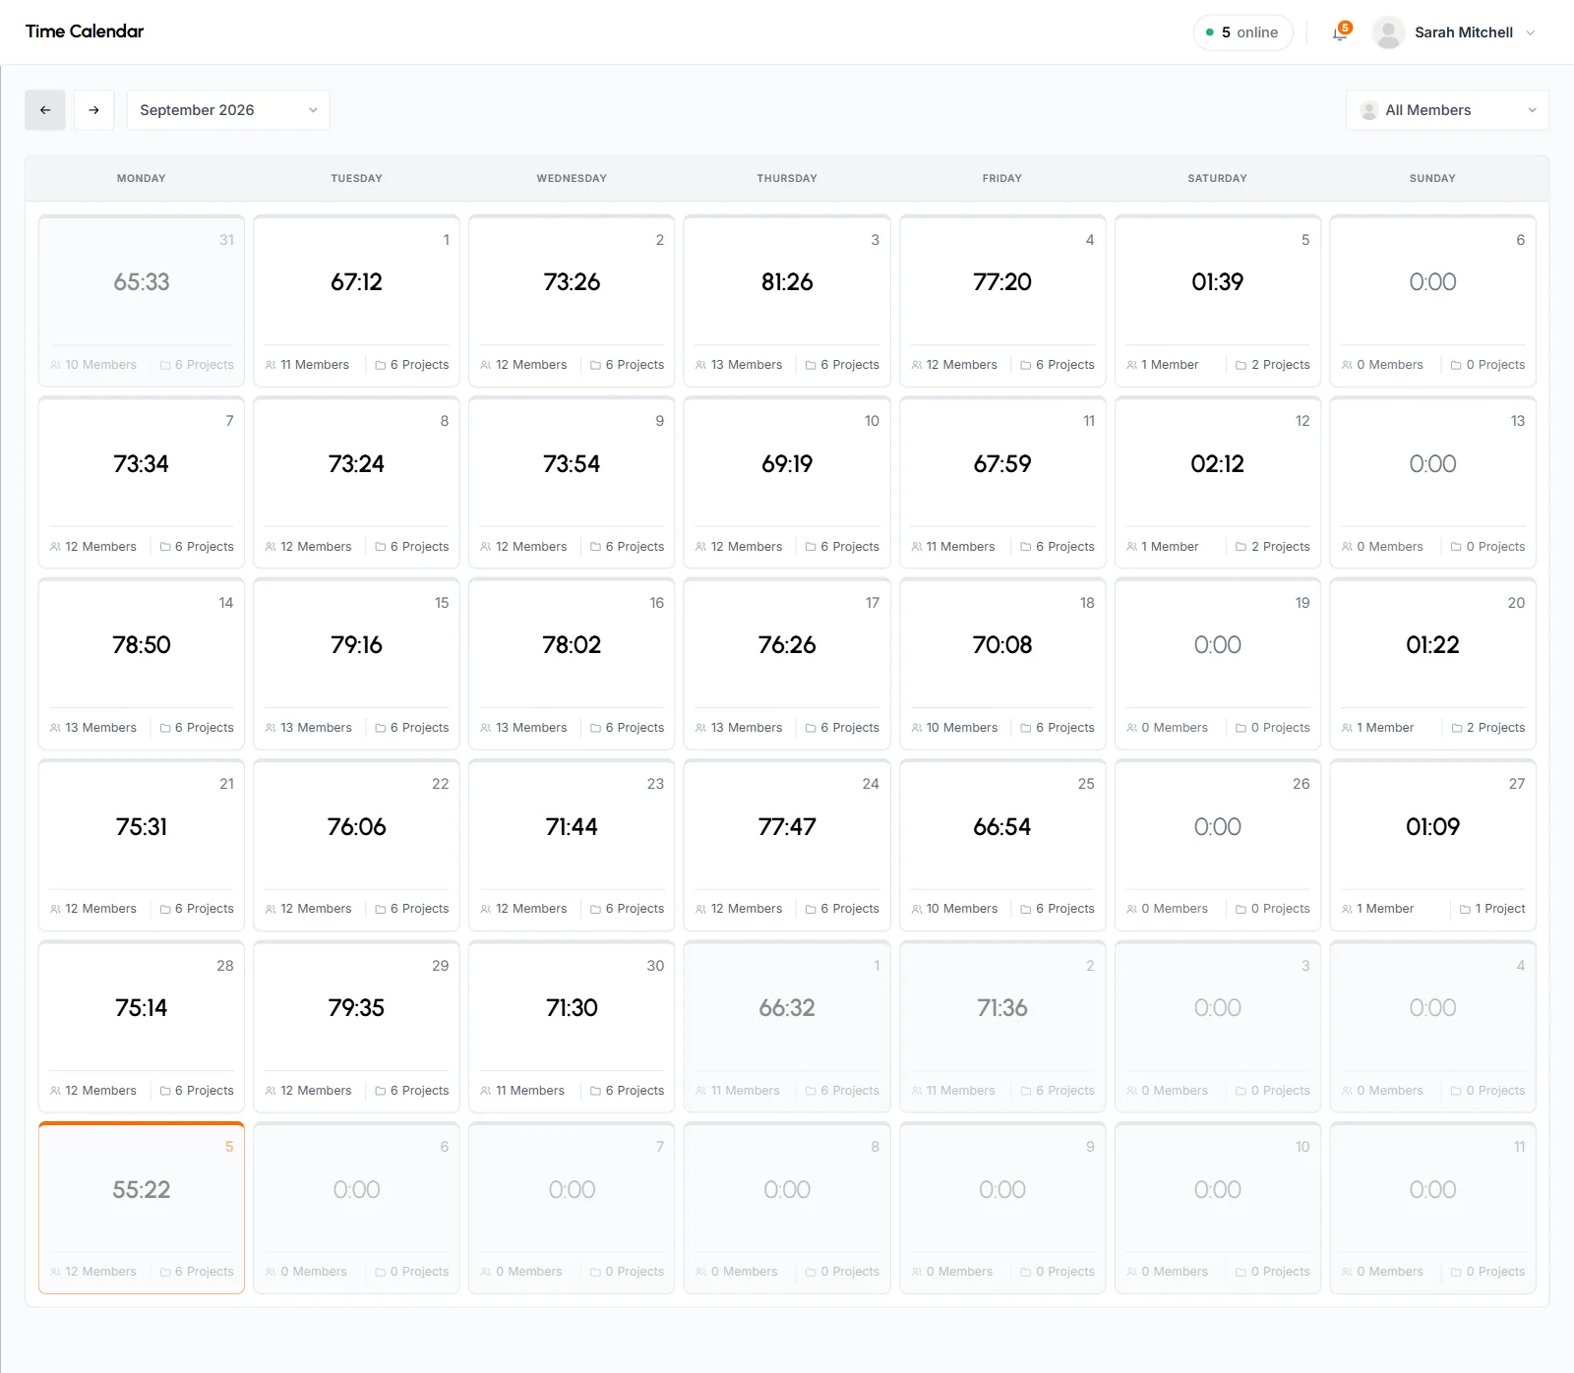The height and width of the screenshot is (1373, 1574).
Task: Expand the Sarah Mitchell user menu chevron
Action: click(1531, 32)
